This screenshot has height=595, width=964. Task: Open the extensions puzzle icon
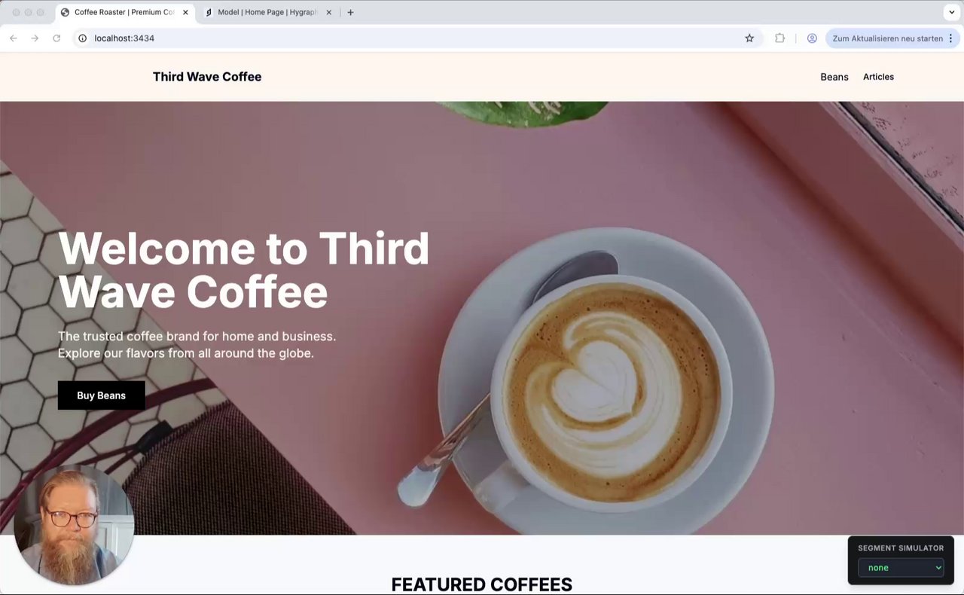[x=779, y=38]
